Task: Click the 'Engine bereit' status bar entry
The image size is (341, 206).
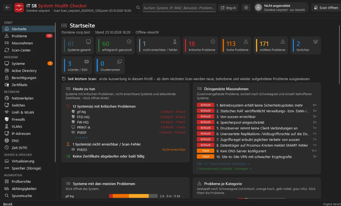Action: [x=332, y=204]
